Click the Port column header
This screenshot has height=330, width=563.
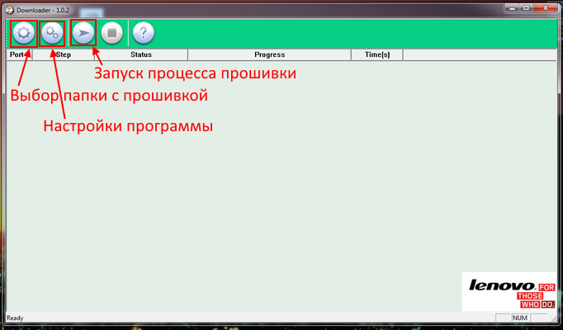[19, 55]
